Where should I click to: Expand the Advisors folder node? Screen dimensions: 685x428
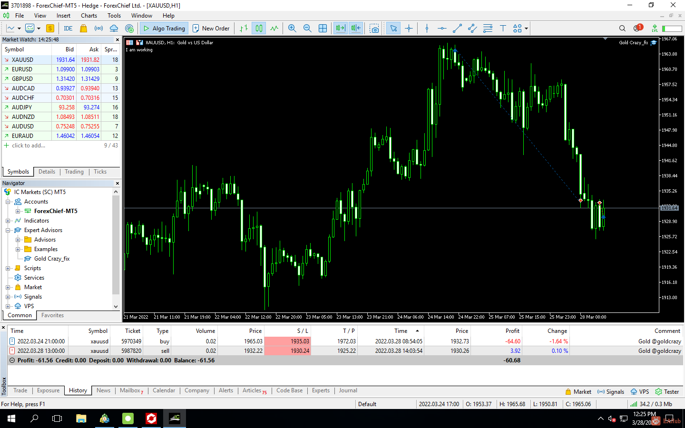point(18,240)
